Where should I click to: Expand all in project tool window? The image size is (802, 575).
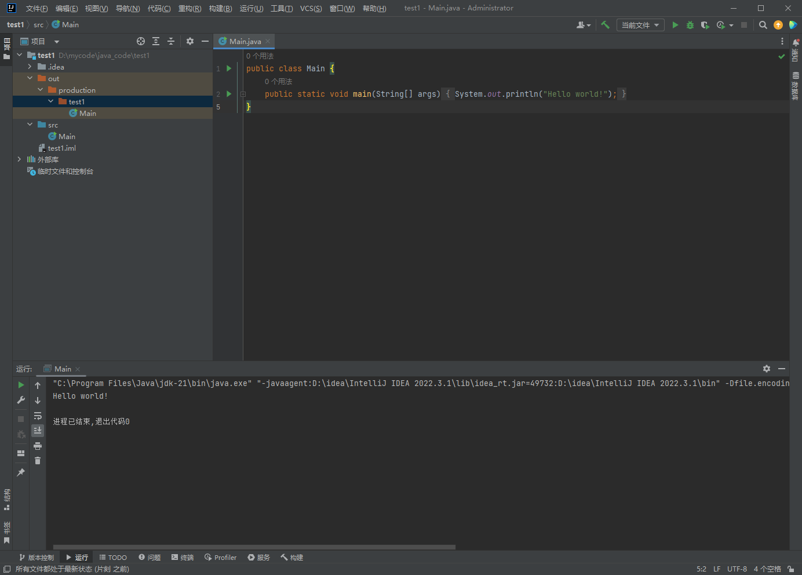click(156, 41)
